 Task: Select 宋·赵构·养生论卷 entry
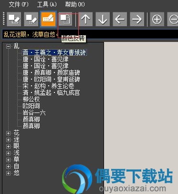(48, 86)
